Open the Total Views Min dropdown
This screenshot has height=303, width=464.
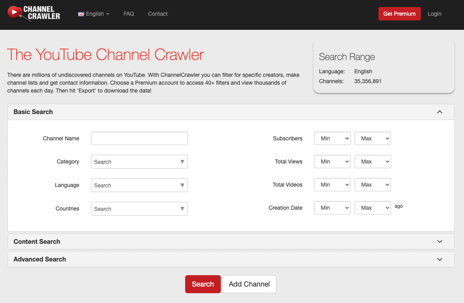[x=332, y=161]
